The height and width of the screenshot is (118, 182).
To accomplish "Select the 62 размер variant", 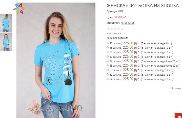I will pos(108,79).
